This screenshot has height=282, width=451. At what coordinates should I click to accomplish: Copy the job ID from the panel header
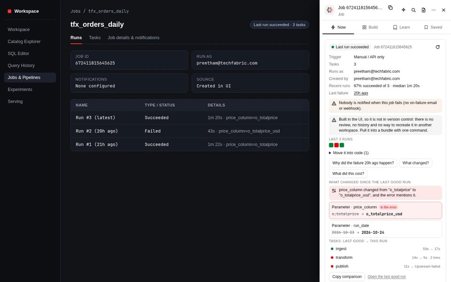pos(390,8)
